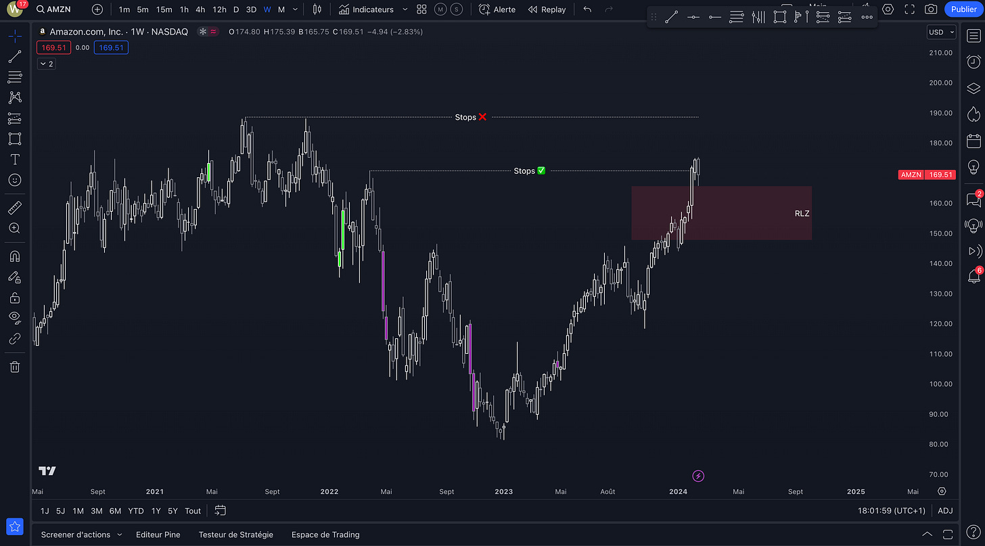
Task: Open the alerts clock panel
Action: click(x=973, y=61)
